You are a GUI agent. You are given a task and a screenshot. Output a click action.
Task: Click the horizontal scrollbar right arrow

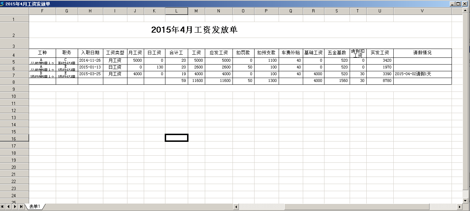coord(460,206)
